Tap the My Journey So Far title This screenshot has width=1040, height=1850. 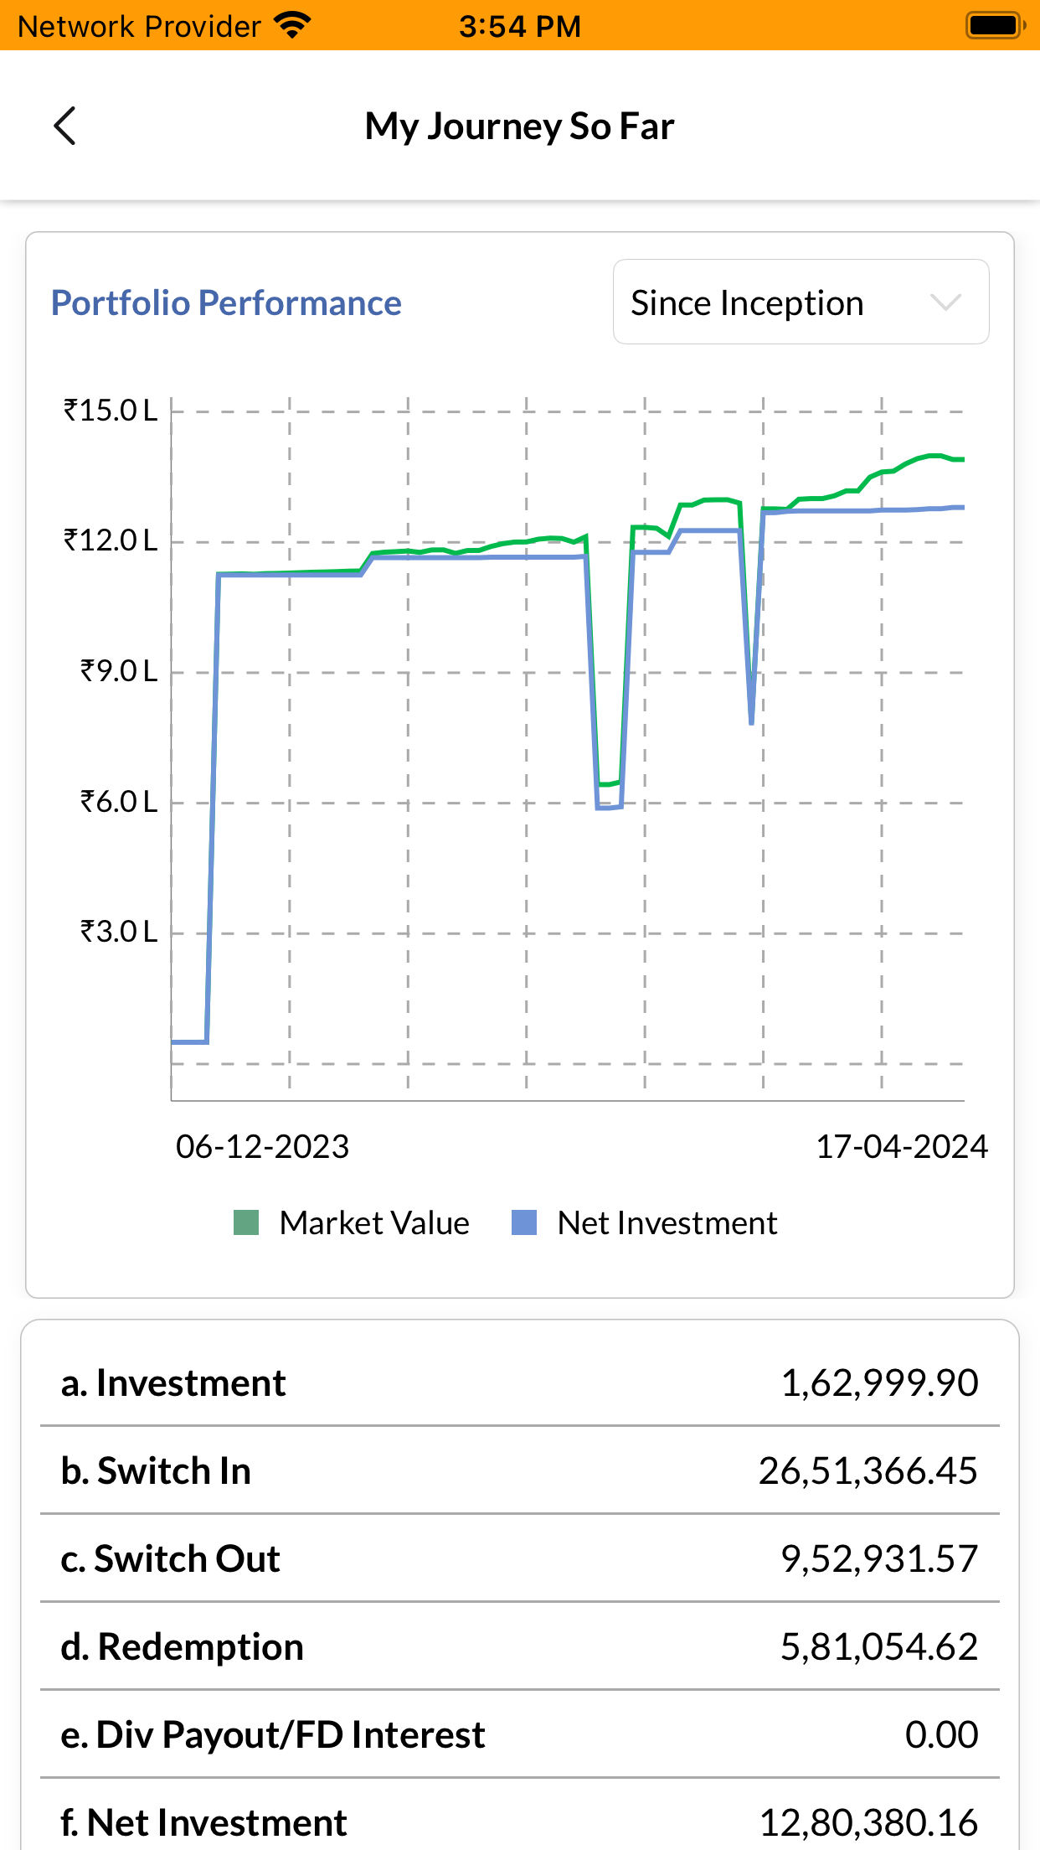click(520, 127)
